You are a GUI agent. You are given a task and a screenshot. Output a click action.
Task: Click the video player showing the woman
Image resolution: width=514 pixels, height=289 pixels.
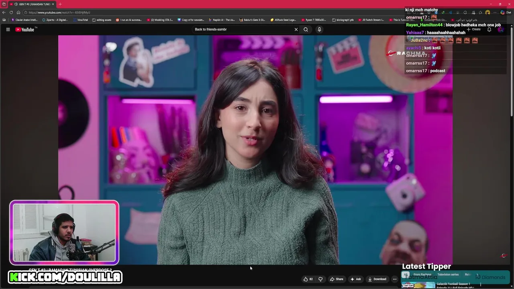tap(255, 150)
